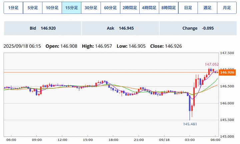Select the 週足 weekly chart

[207, 8]
